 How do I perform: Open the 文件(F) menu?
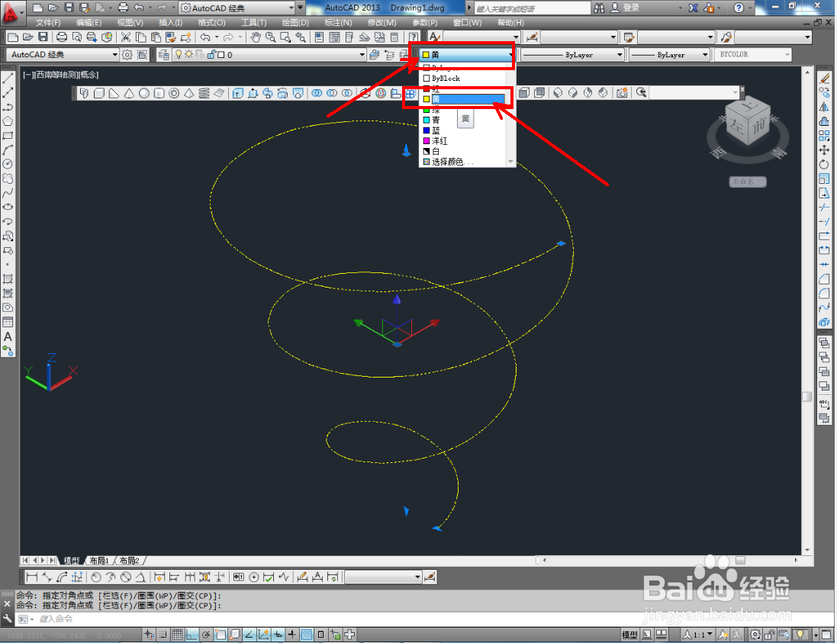coord(48,22)
